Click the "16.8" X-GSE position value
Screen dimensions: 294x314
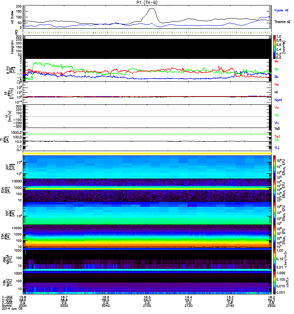[x=23, y=297]
